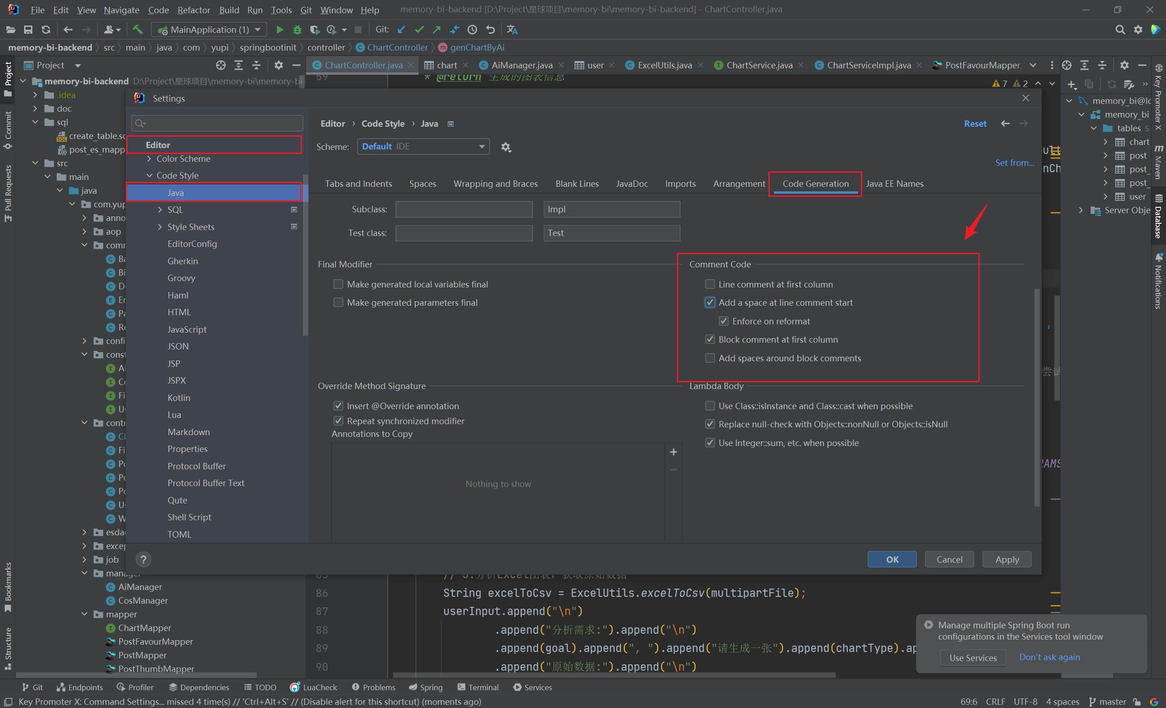Viewport: 1166px width, 708px height.
Task: Click Use Services in notification
Action: pyautogui.click(x=973, y=658)
